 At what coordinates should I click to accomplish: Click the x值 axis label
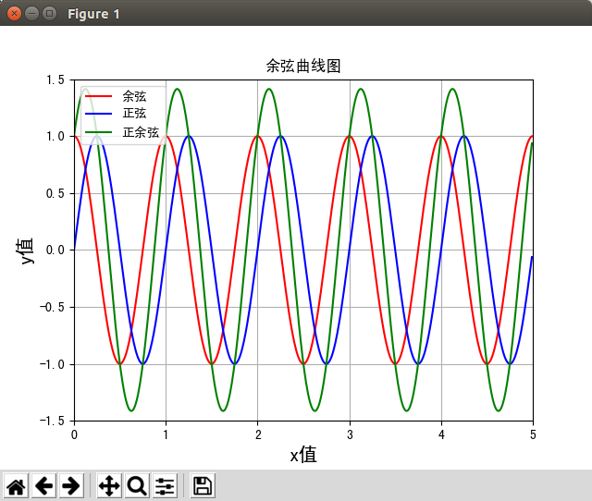(303, 455)
